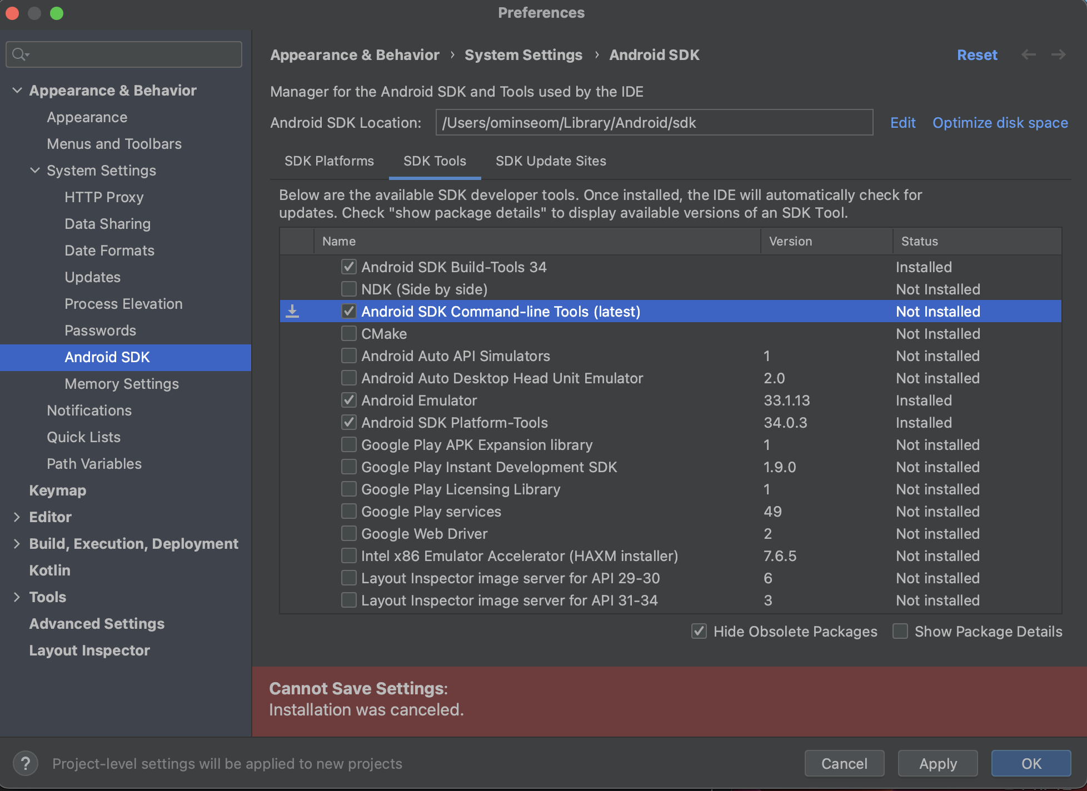Expand the Editor section
This screenshot has width=1087, height=791.
click(x=16, y=517)
